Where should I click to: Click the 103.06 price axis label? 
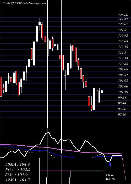[123, 86]
